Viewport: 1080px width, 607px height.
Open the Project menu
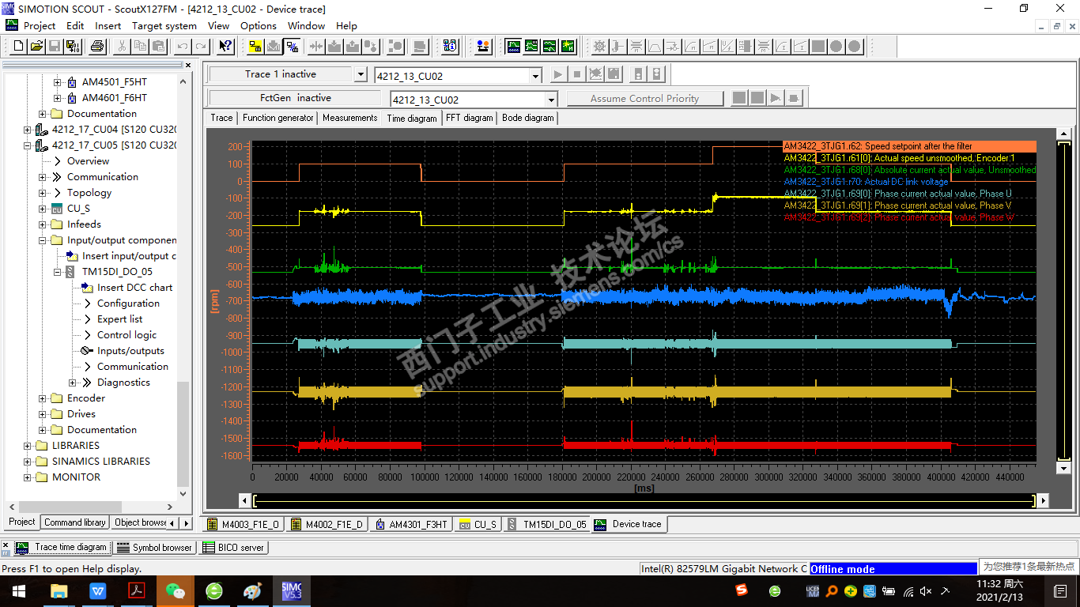click(40, 25)
